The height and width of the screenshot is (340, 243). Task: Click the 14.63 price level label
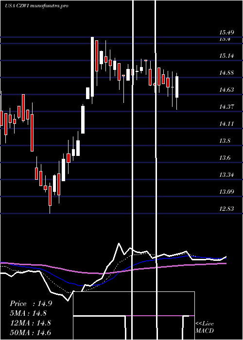click(226, 89)
